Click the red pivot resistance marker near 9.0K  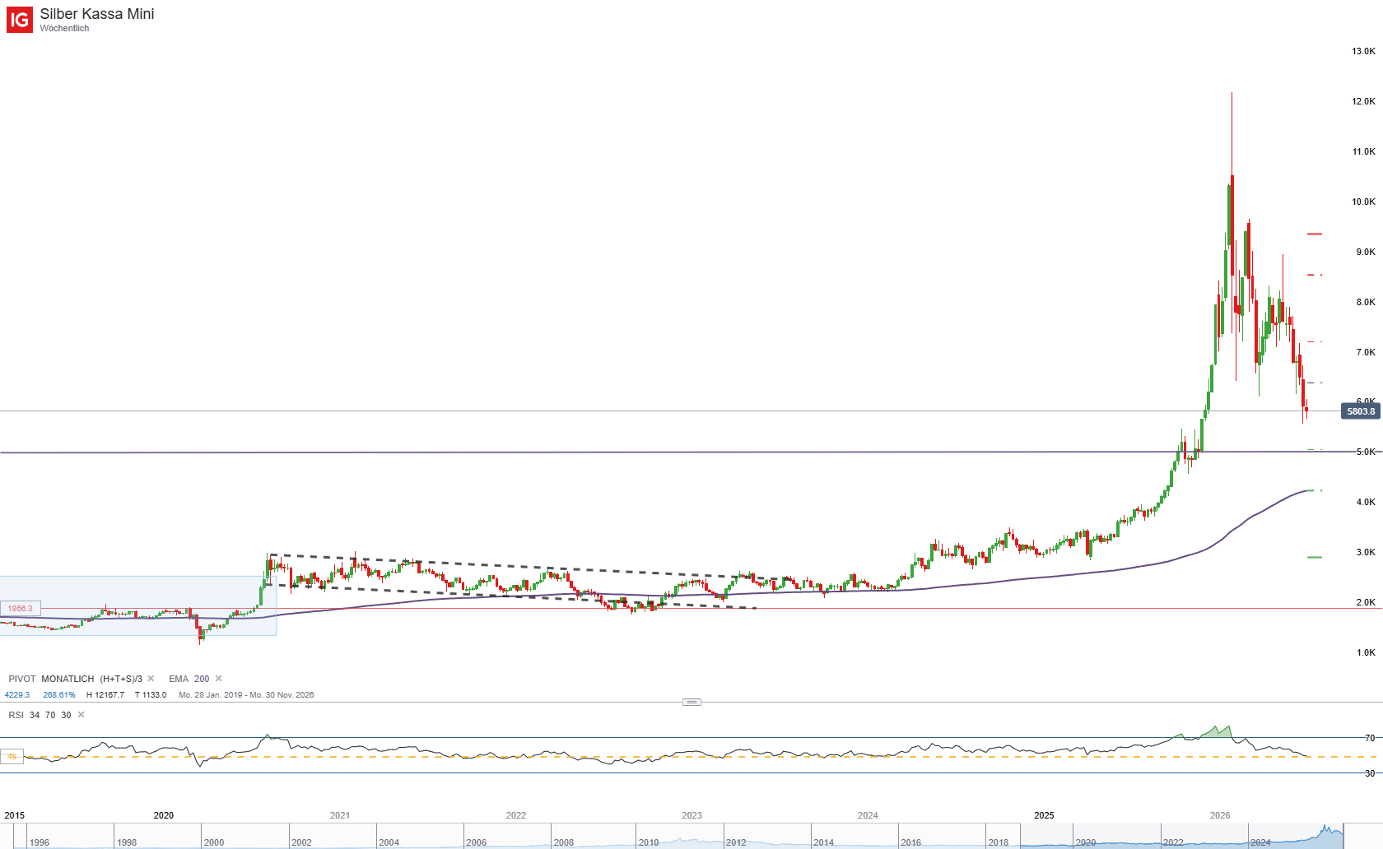pos(1315,234)
